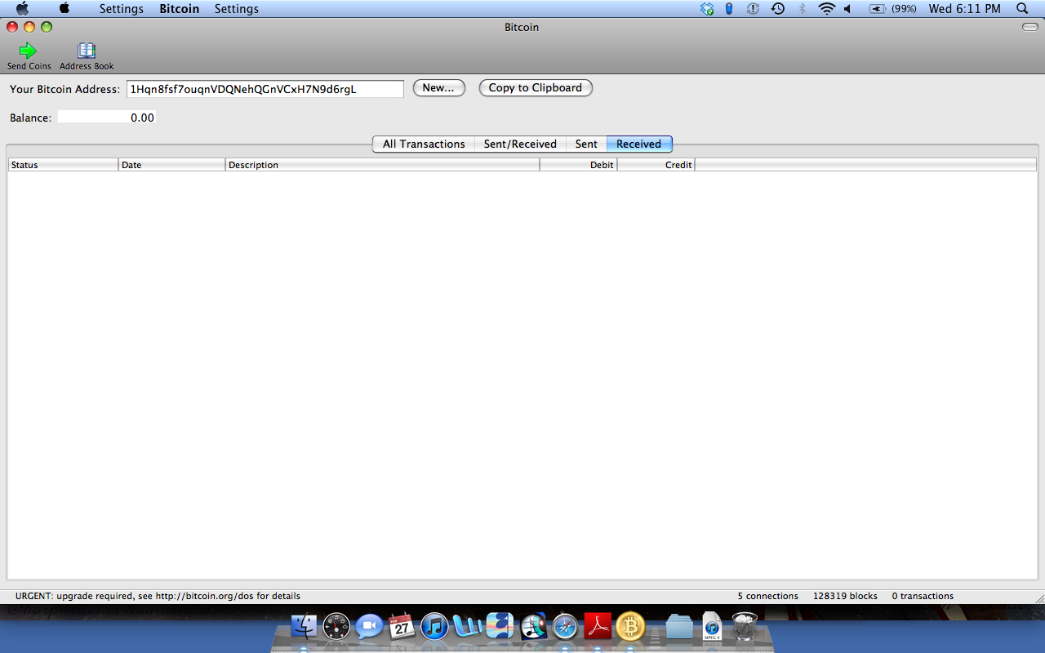Click the Credit column header
1045x653 pixels.
pyautogui.click(x=656, y=165)
